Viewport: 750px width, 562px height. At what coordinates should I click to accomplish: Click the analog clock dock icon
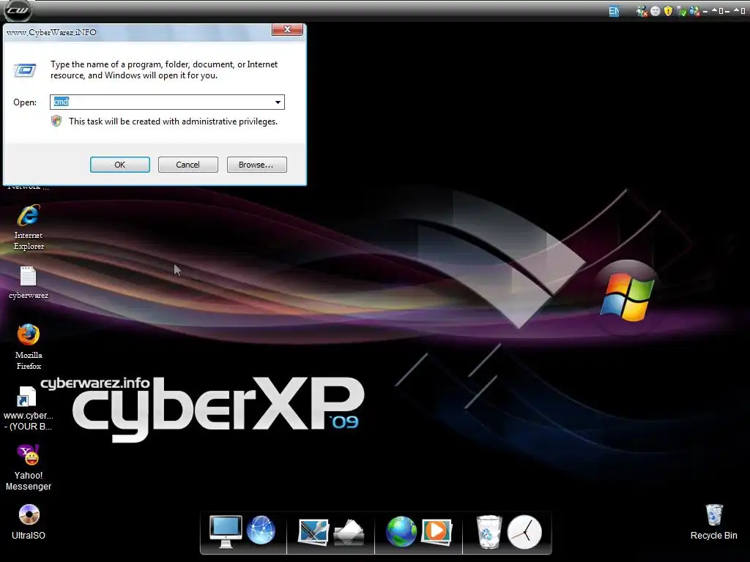524,532
